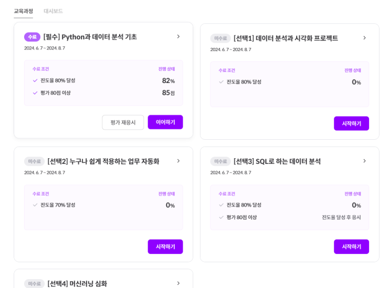The image size is (390, 288).
Task: Click the checkmark beside 진도율 70% 달성
Action: 35,205
